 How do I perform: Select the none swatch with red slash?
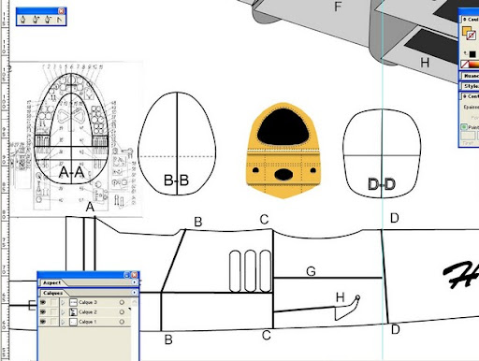pyautogui.click(x=465, y=65)
